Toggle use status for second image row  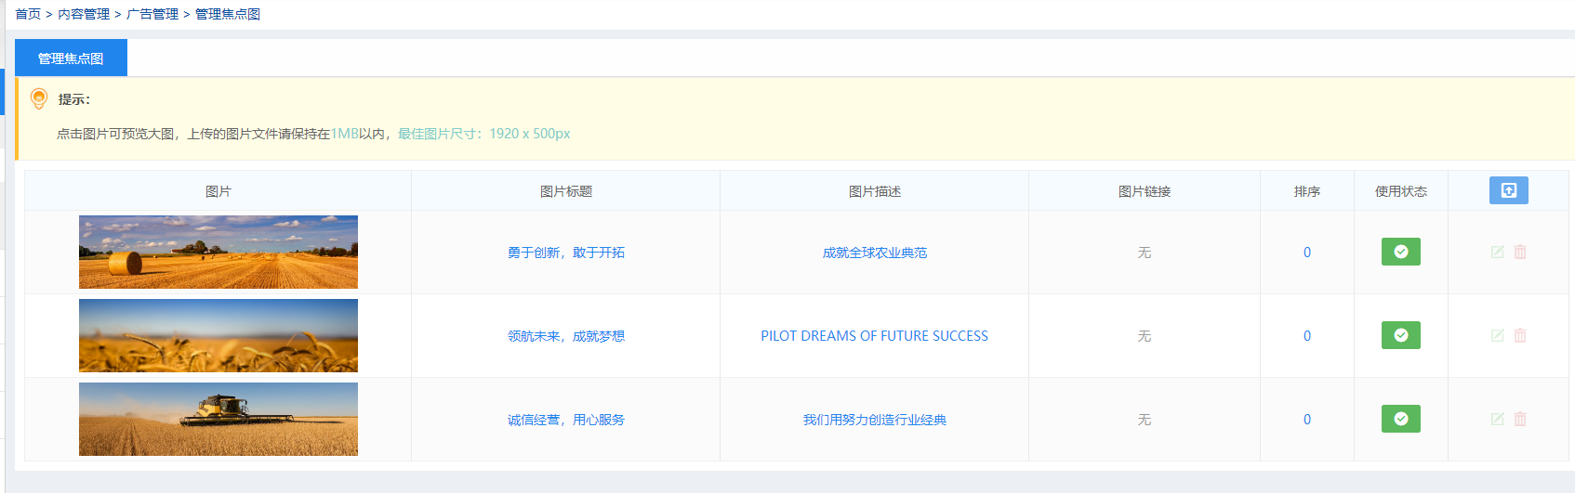point(1400,335)
